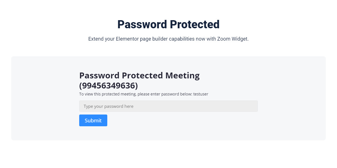Screen dimensions: 337x168
Task: Click "To view" starting the instruction line
Action: click(86, 94)
